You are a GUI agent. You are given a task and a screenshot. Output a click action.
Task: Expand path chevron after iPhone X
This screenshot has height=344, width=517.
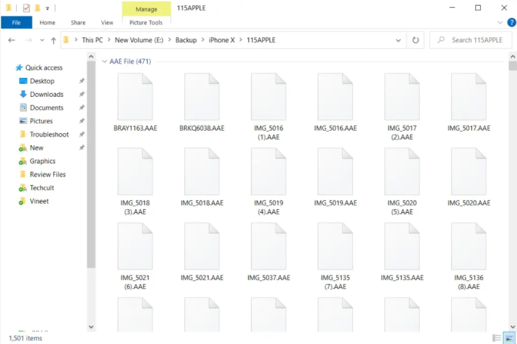(241, 40)
